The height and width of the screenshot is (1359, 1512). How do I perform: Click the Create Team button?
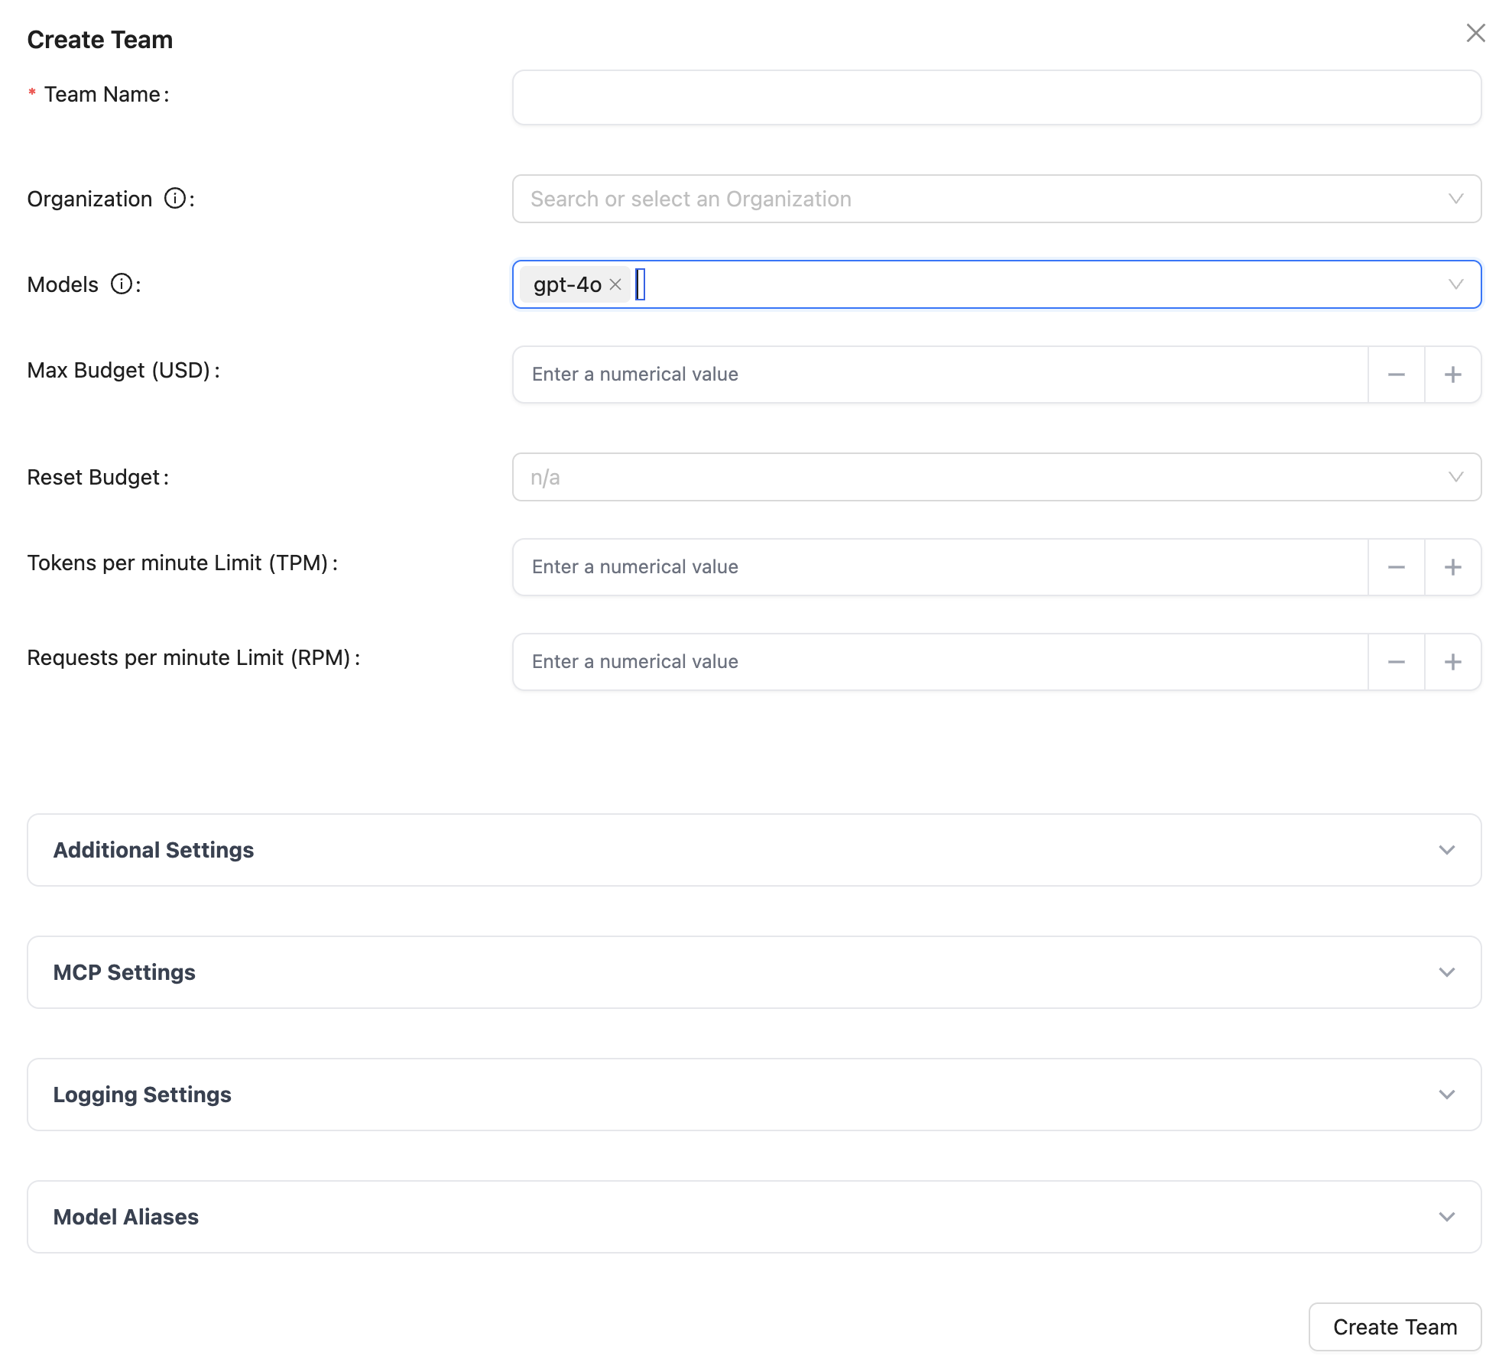1394,1327
